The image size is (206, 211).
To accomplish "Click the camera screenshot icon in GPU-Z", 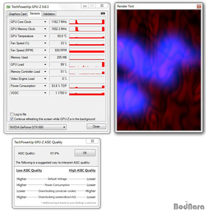I will 103,13.
